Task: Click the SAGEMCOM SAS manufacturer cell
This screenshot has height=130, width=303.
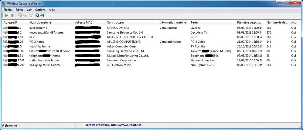Action: 118,28
